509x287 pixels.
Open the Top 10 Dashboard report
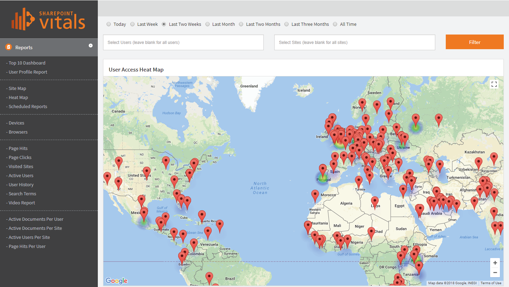27,63
